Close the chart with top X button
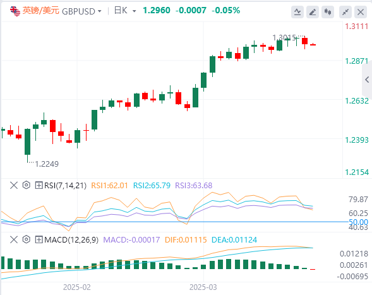 361,11
